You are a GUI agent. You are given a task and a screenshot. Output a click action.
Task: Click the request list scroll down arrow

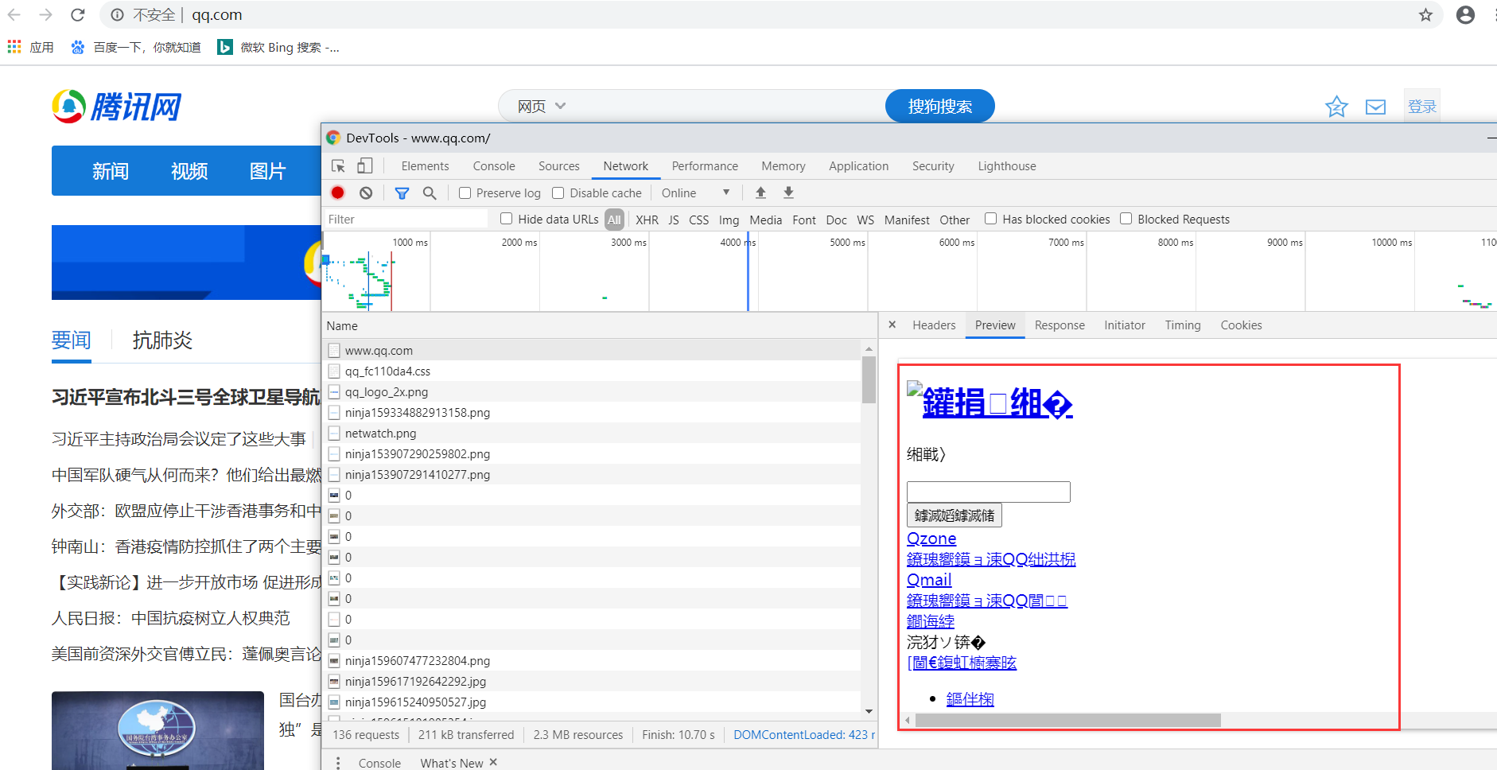869,711
